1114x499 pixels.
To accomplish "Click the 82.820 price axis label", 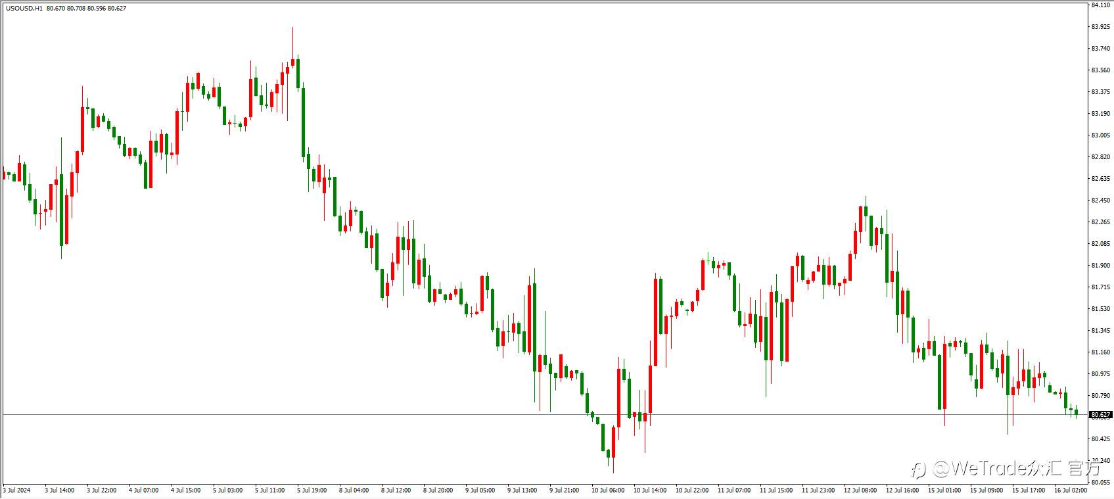I will pyautogui.click(x=1100, y=157).
